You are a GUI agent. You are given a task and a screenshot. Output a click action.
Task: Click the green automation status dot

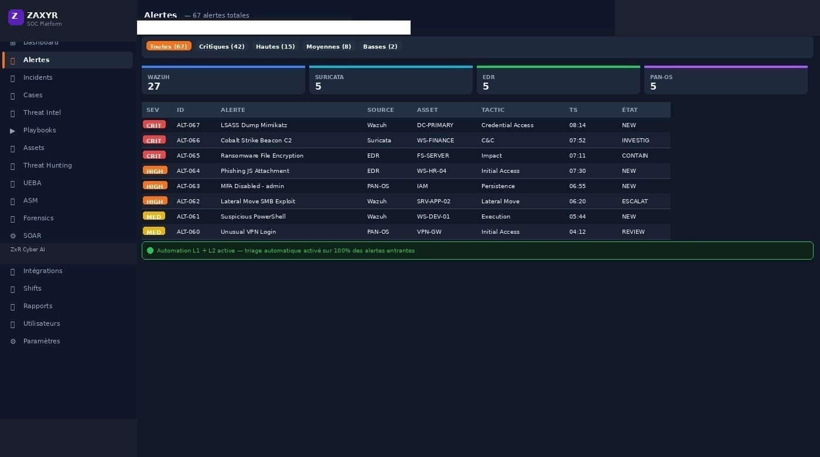tap(150, 250)
